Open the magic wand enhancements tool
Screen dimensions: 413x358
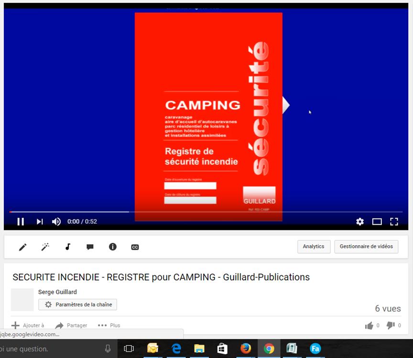click(x=45, y=247)
